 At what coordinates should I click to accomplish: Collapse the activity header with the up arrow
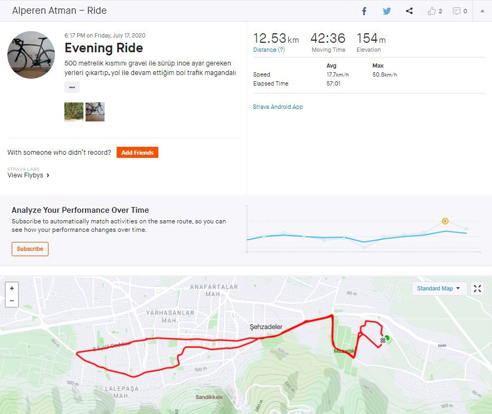point(482,11)
